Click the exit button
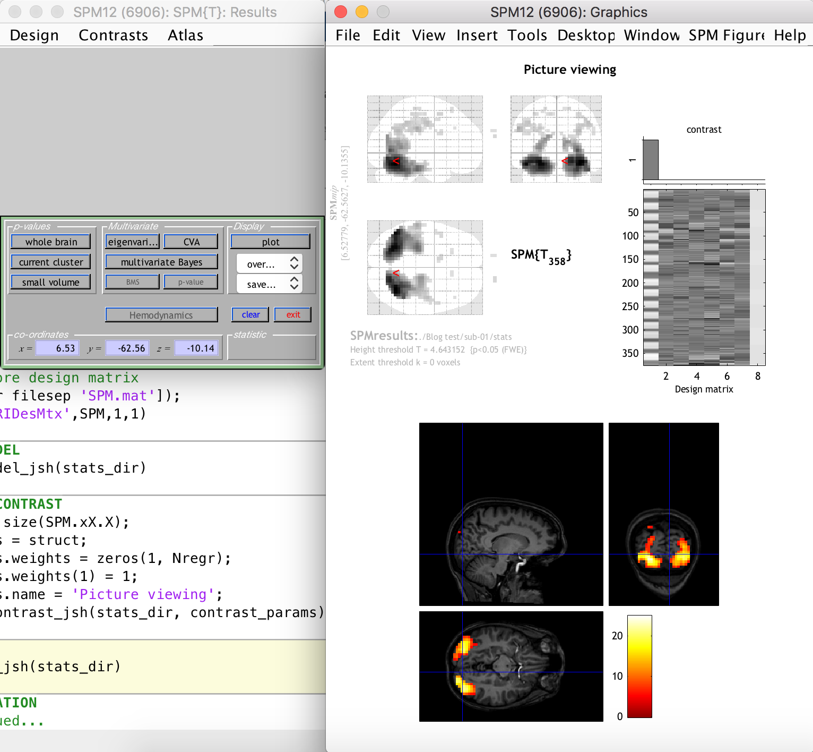Viewport: 813px width, 752px height. point(293,314)
